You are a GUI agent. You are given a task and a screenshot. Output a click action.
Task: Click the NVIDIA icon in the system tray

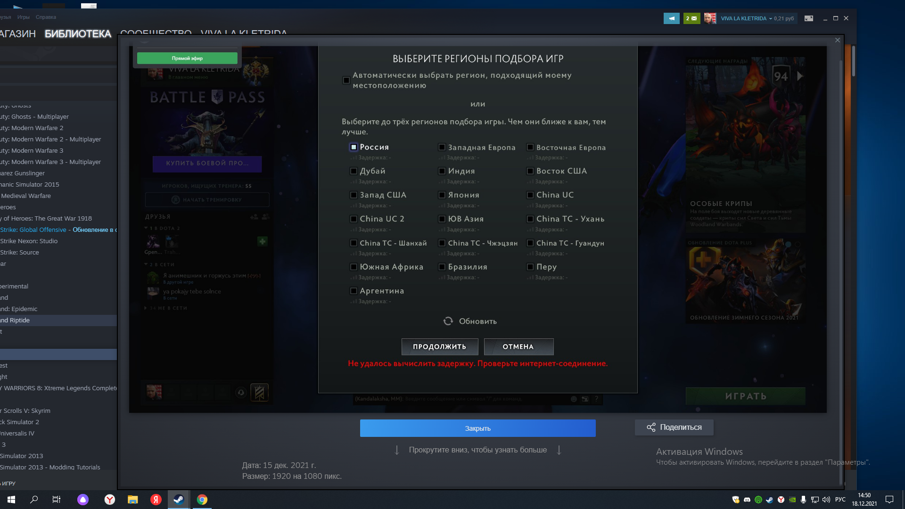click(792, 500)
